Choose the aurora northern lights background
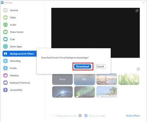Viewport: 147px width, 122px height. (x=84, y=92)
